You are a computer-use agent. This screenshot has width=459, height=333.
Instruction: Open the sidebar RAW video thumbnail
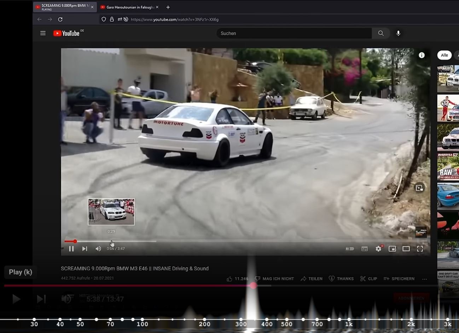(448, 167)
